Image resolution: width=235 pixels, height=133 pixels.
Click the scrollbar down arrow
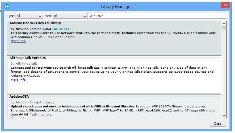(x=224, y=116)
